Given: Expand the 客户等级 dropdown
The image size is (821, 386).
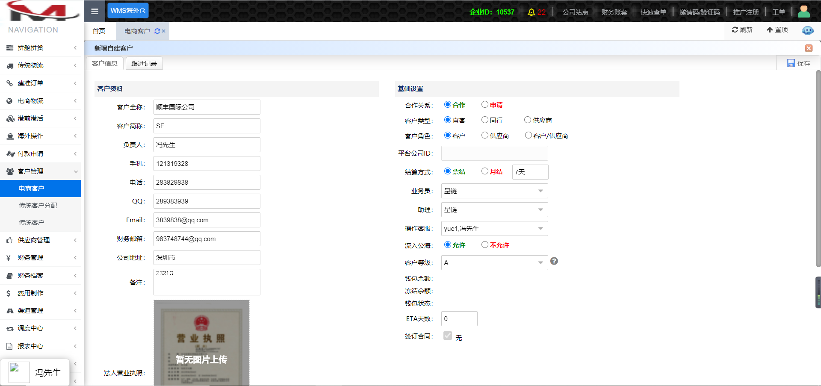Looking at the screenshot, I should coord(494,263).
